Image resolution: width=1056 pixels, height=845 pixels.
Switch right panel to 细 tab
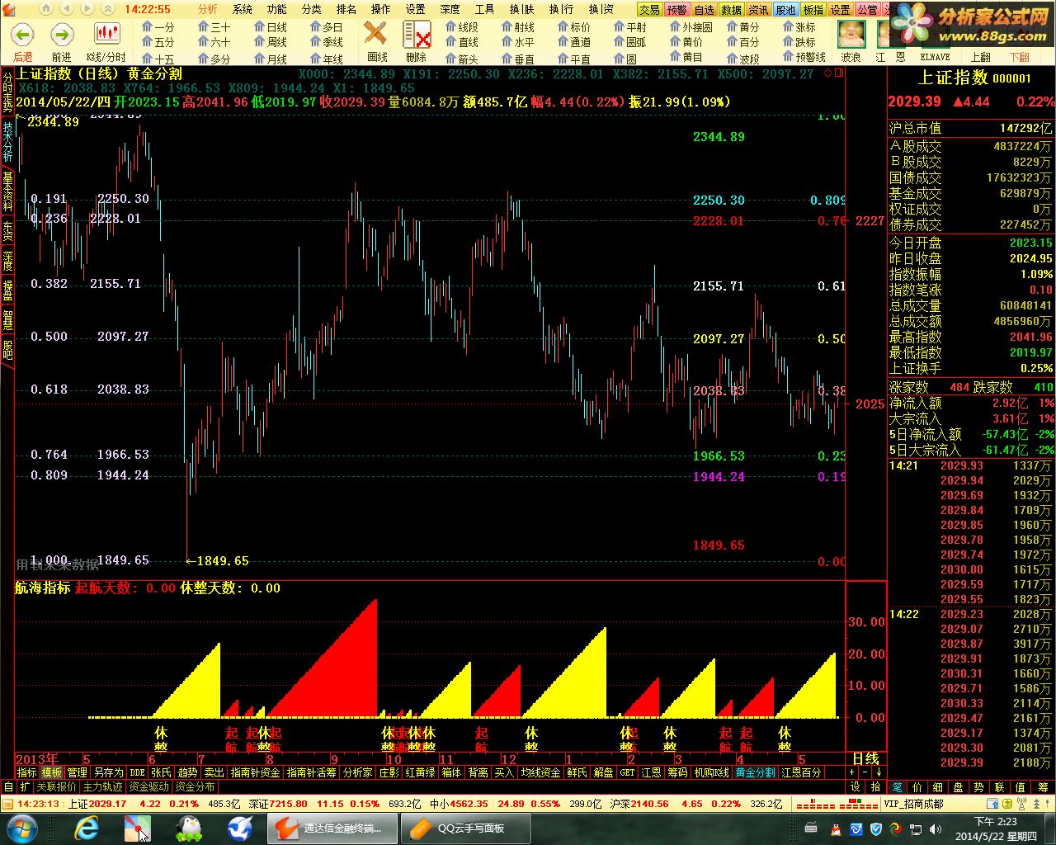point(938,787)
